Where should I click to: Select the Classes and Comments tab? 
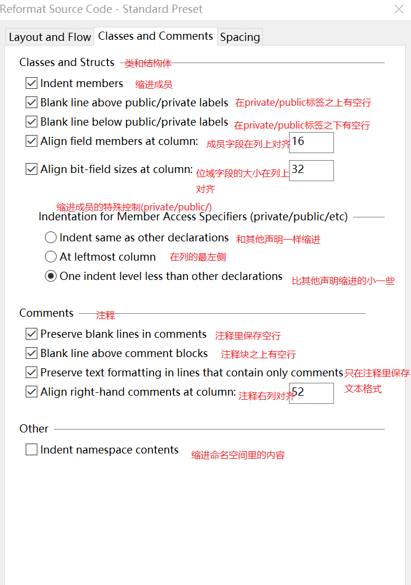pyautogui.click(x=155, y=36)
